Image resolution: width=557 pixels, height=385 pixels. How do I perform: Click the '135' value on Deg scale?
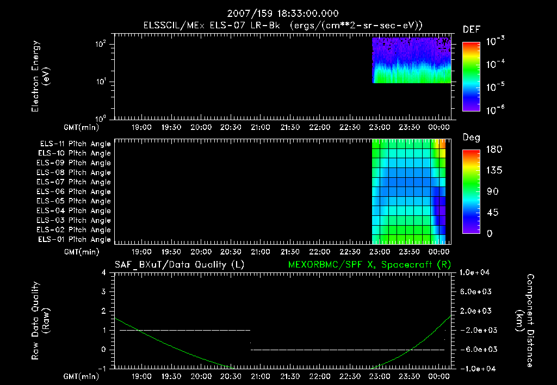pos(494,171)
